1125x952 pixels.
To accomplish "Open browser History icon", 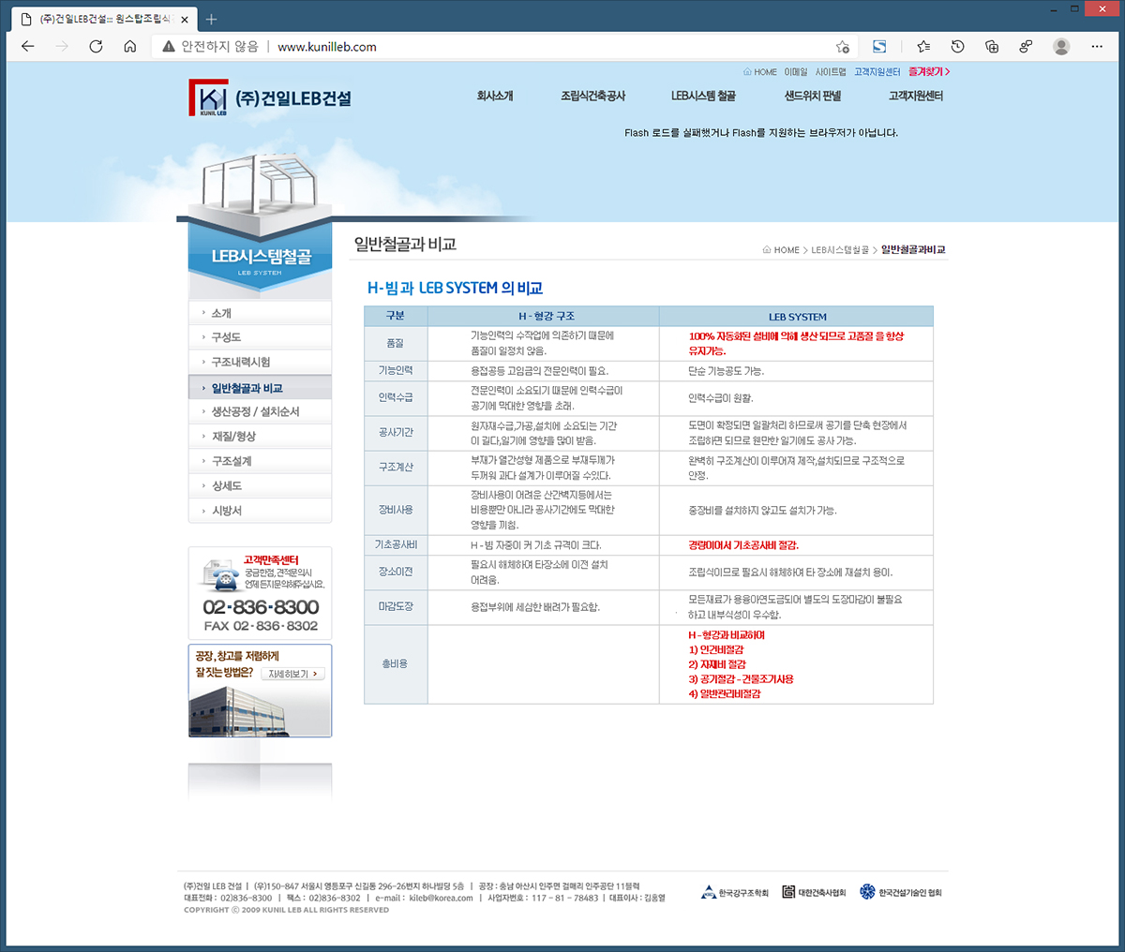I will (x=957, y=47).
